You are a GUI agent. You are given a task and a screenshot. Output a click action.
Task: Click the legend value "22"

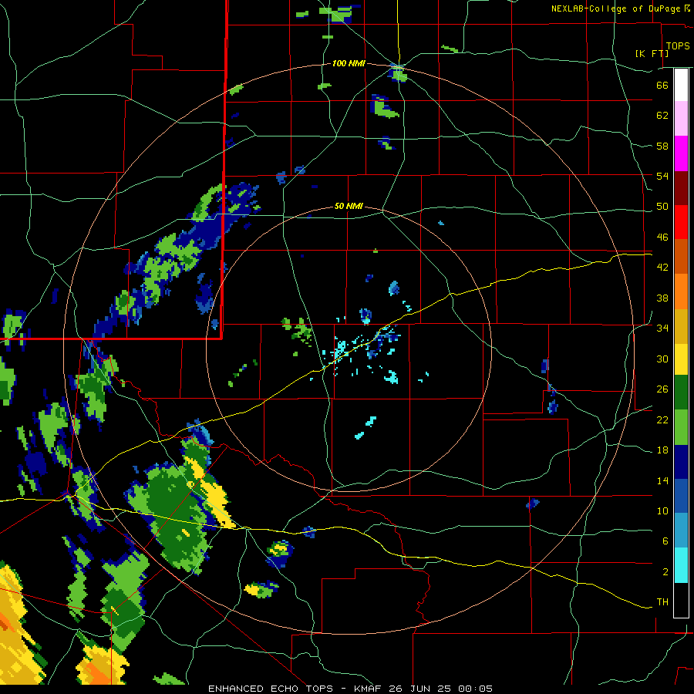[x=662, y=419]
